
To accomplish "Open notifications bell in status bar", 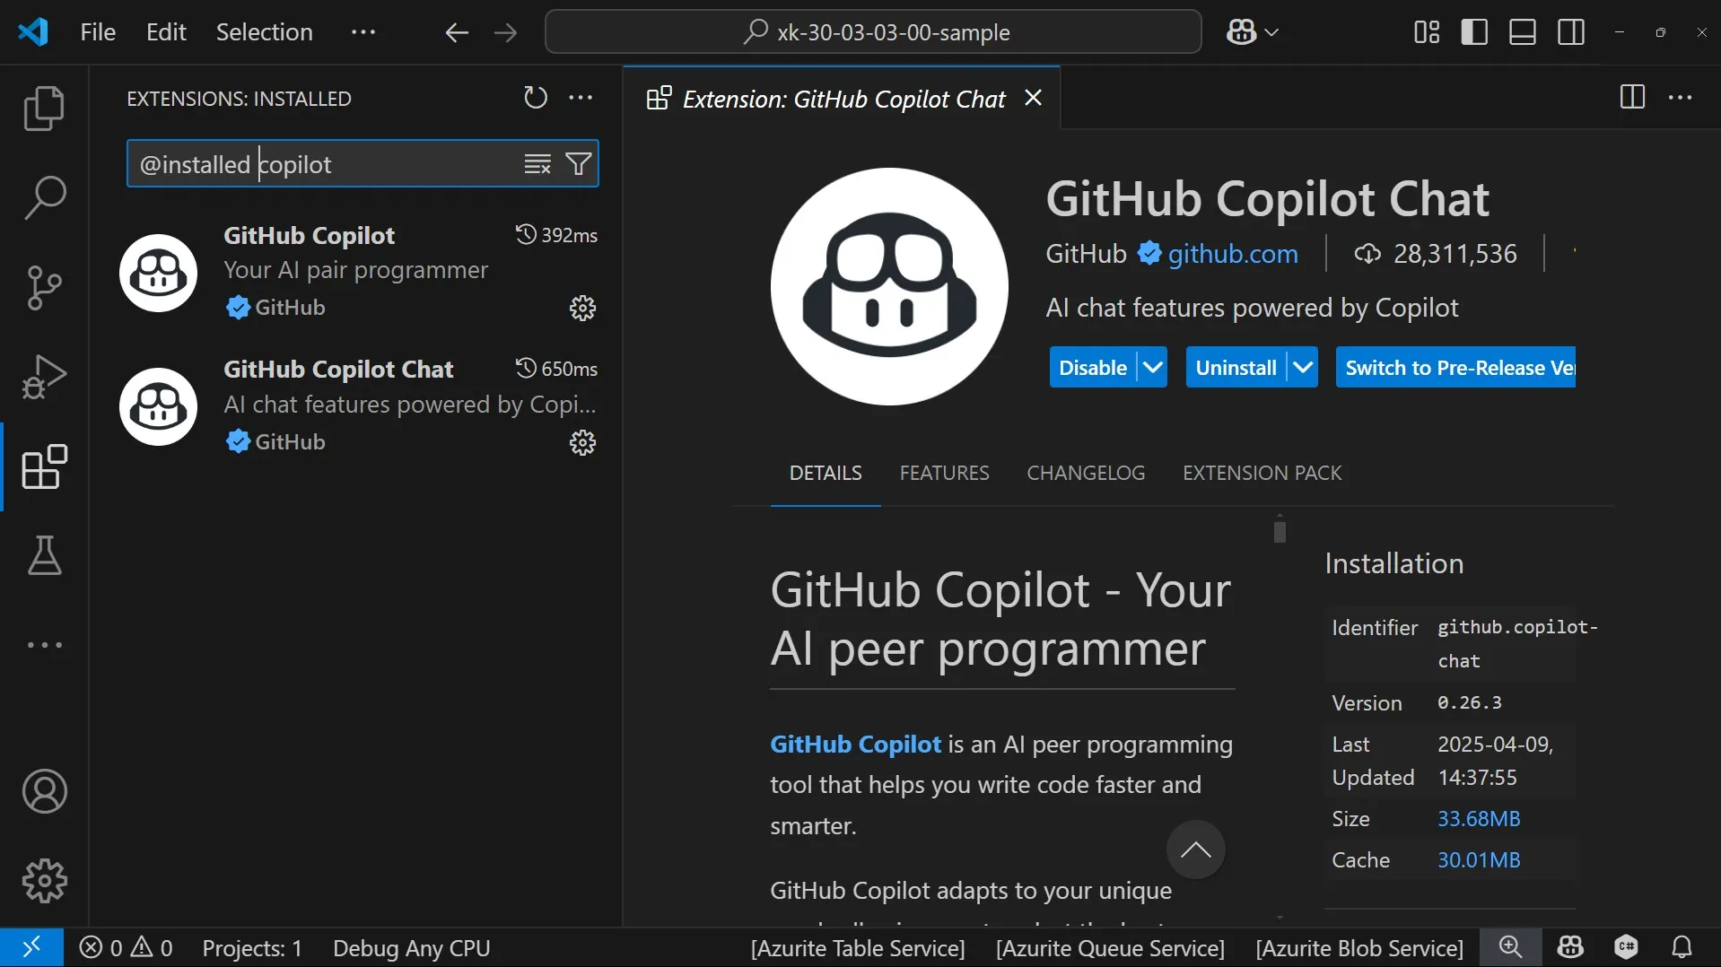I will tap(1682, 947).
